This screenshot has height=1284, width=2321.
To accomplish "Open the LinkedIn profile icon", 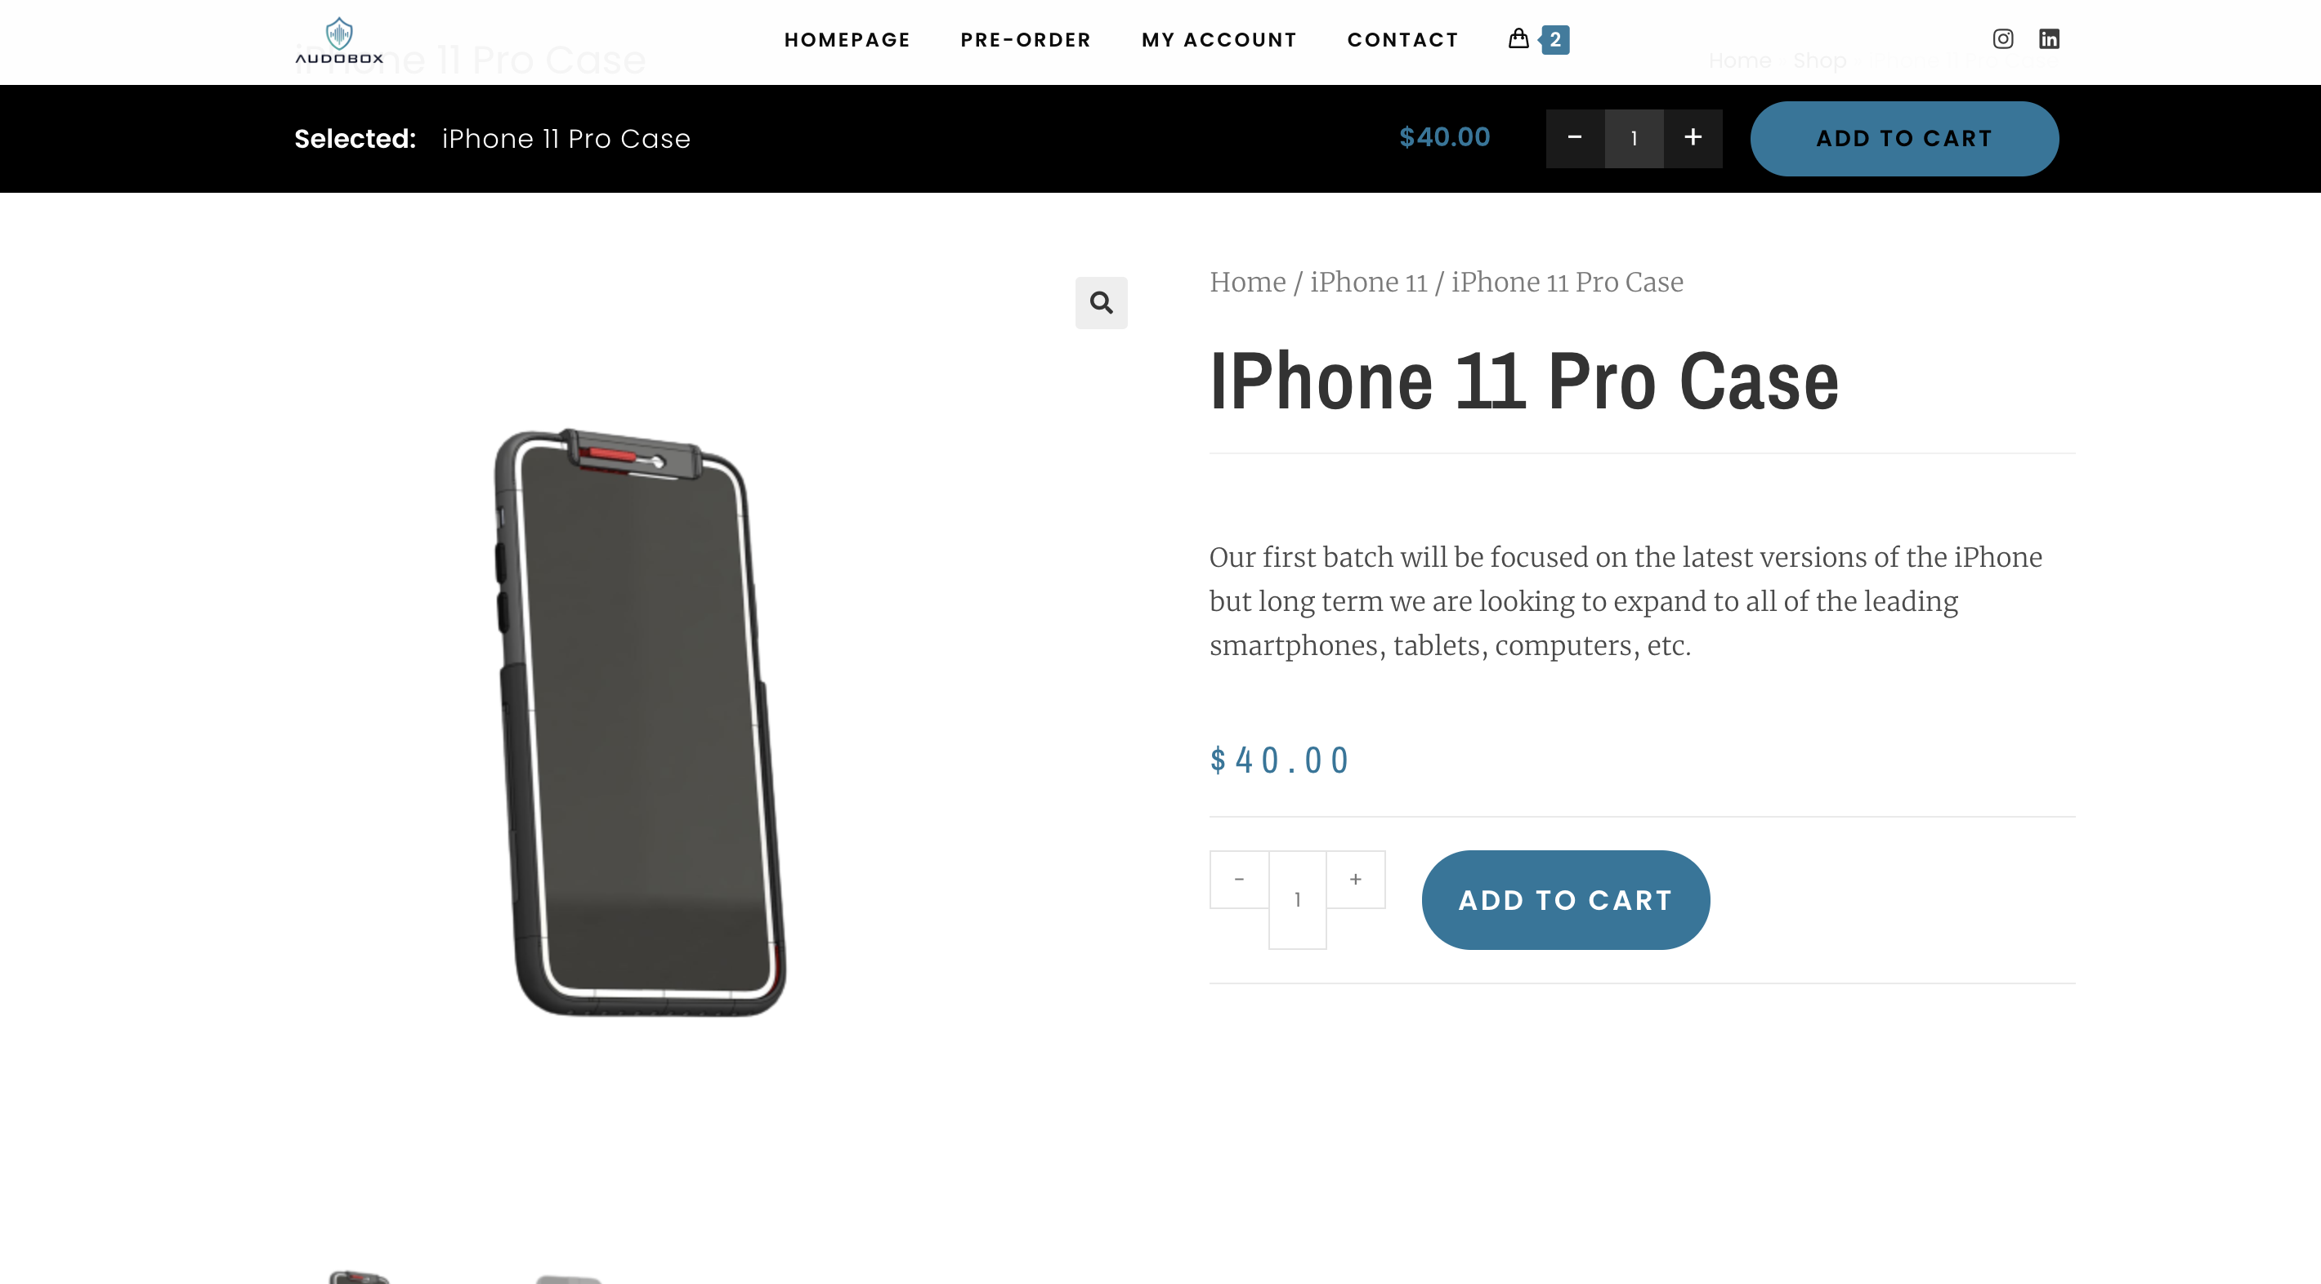I will click(x=2049, y=38).
